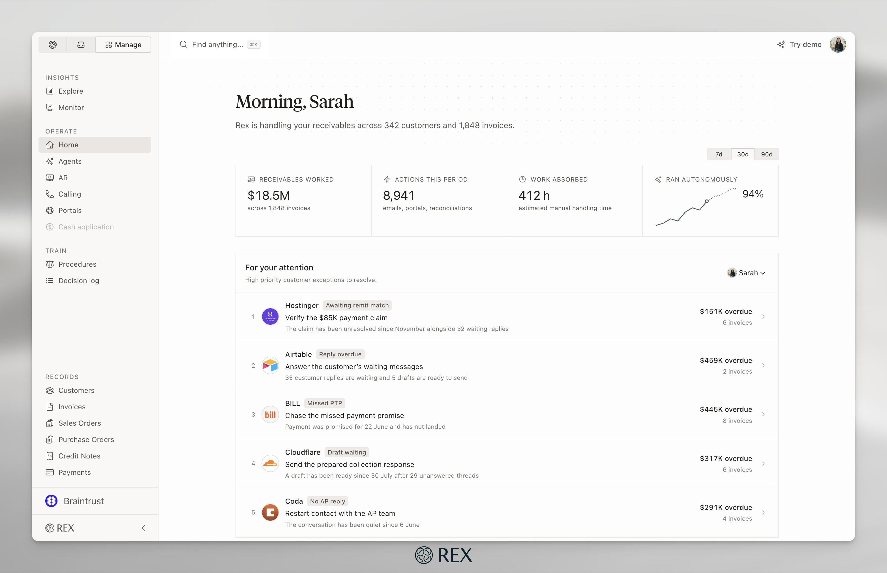The width and height of the screenshot is (887, 573).
Task: Click the Portals globe icon
Action: pyautogui.click(x=50, y=211)
